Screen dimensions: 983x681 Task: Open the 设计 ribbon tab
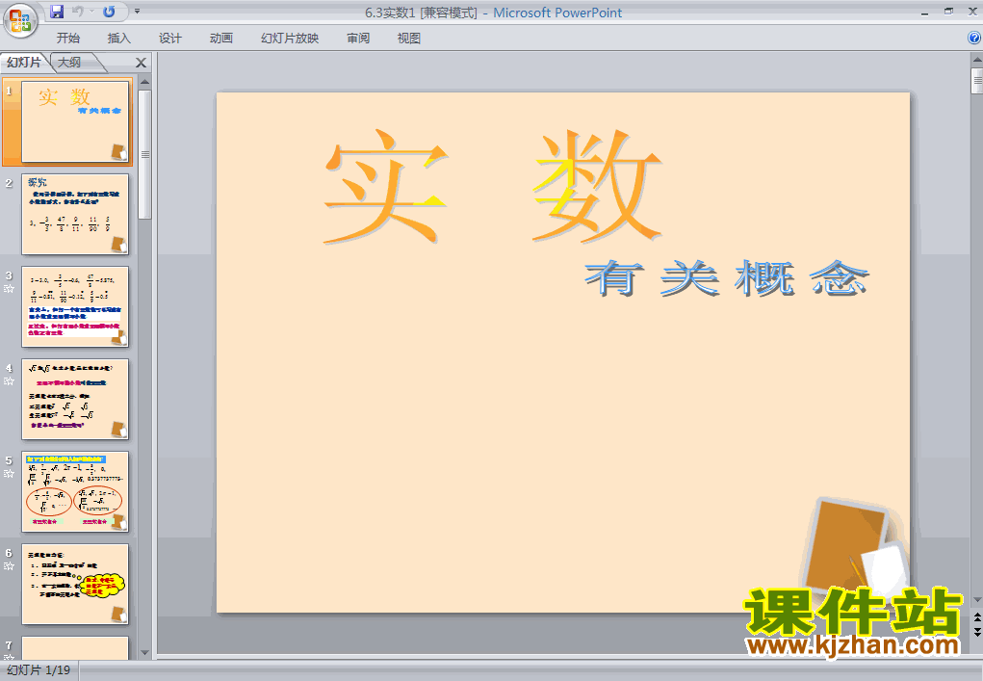point(169,39)
